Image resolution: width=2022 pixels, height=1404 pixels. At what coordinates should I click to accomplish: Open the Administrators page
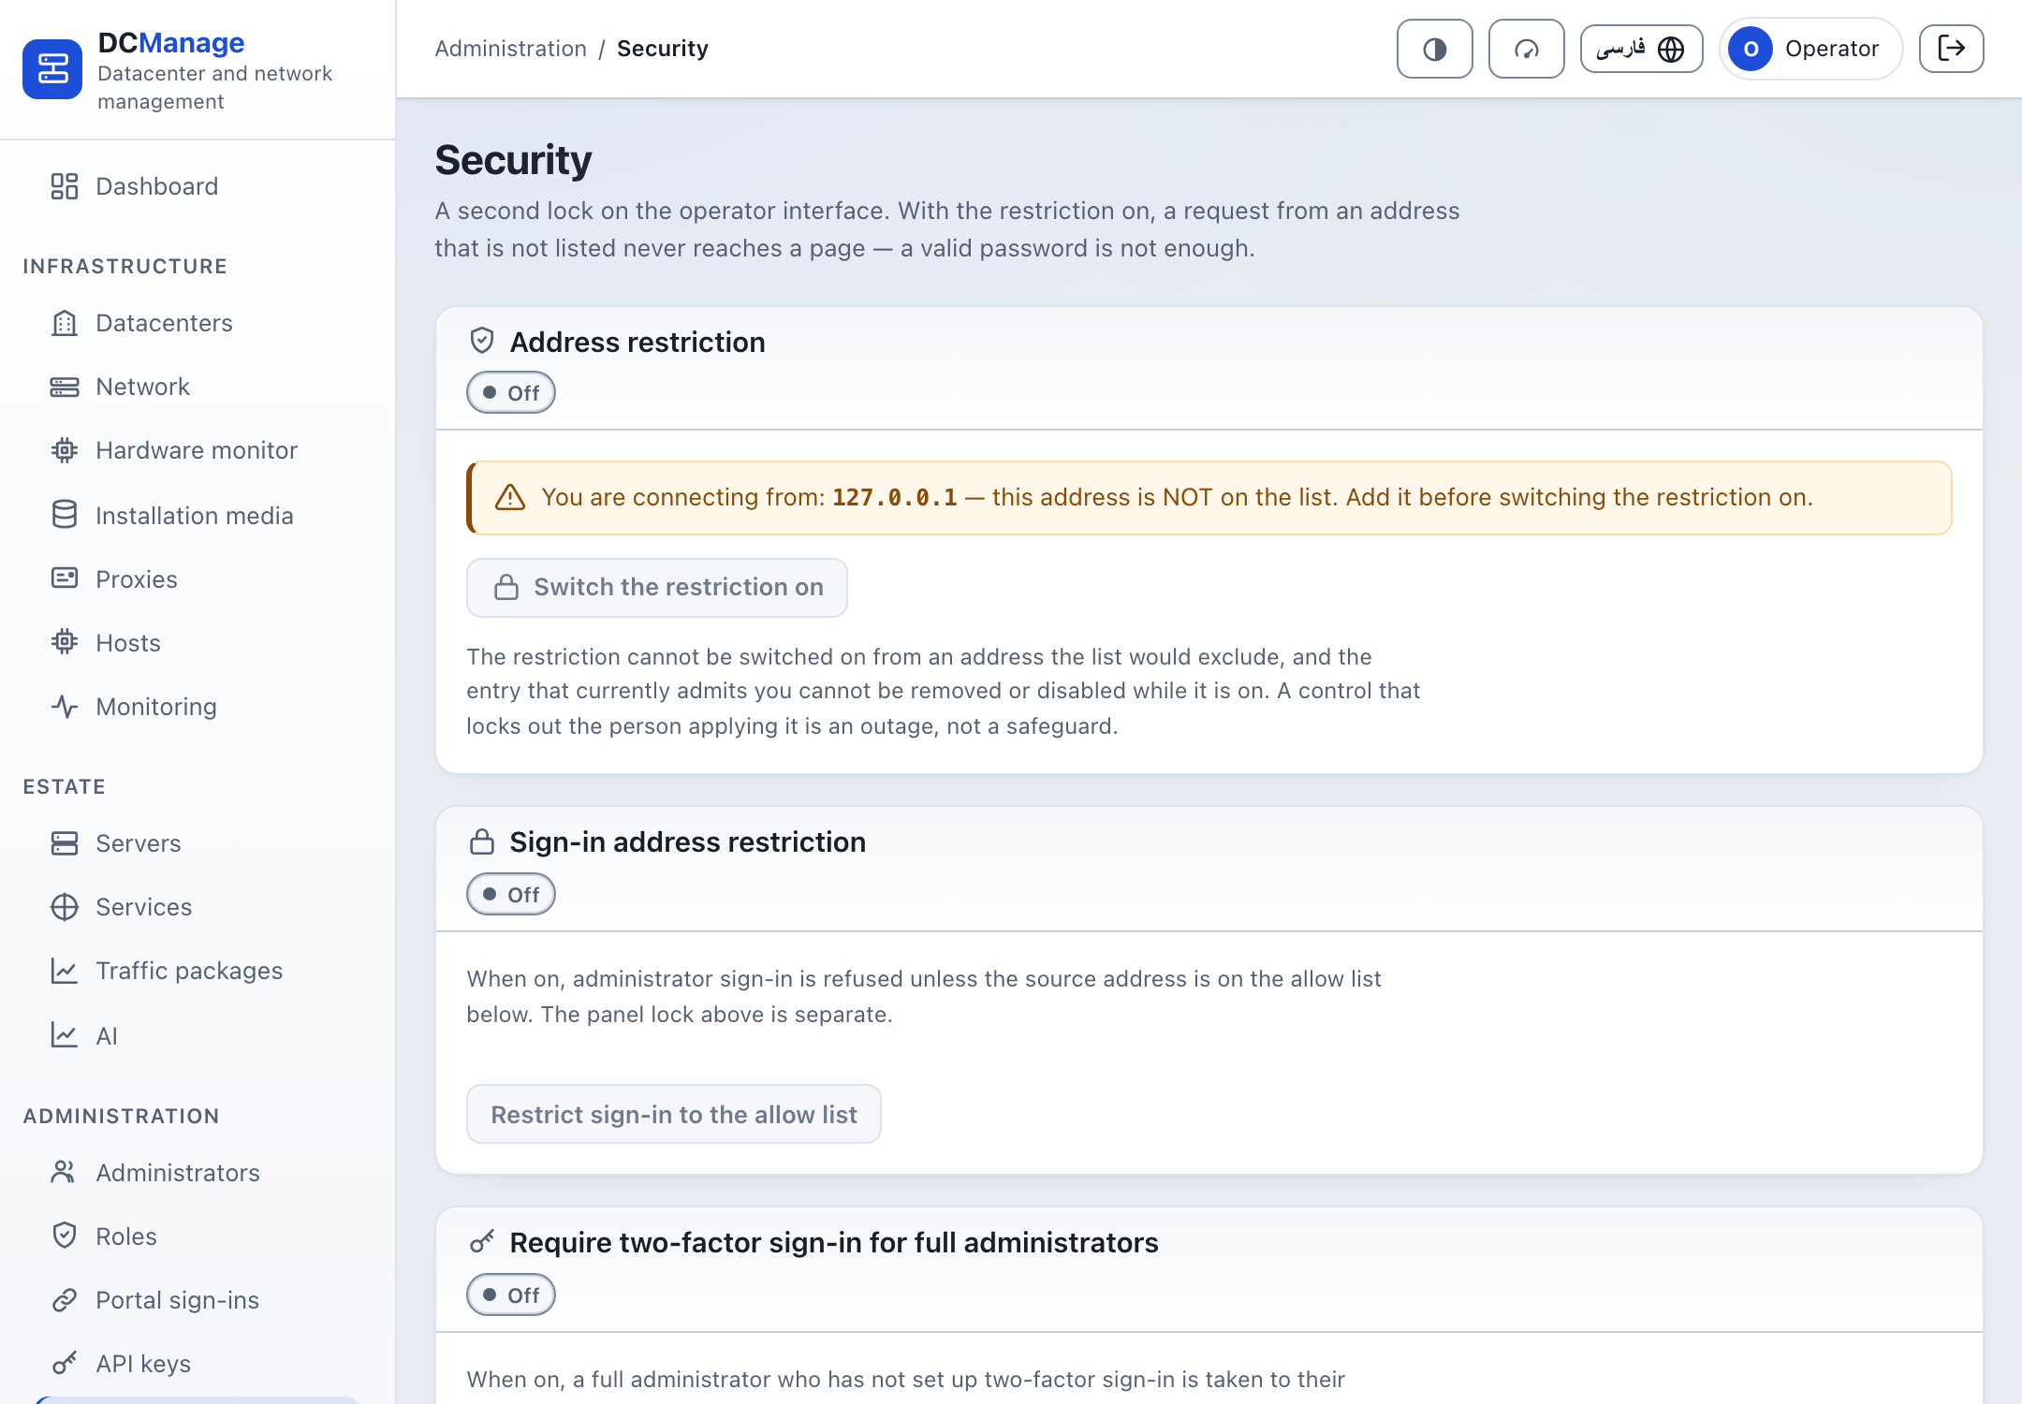pyautogui.click(x=178, y=1173)
